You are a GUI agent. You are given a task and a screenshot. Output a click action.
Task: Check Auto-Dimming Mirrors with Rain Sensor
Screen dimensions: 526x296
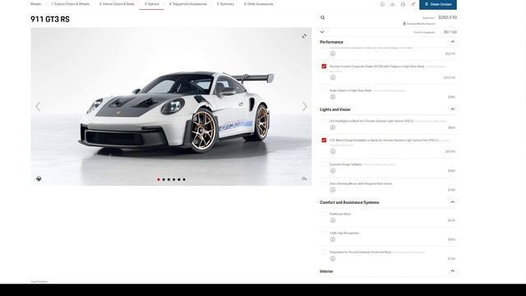pos(324,183)
